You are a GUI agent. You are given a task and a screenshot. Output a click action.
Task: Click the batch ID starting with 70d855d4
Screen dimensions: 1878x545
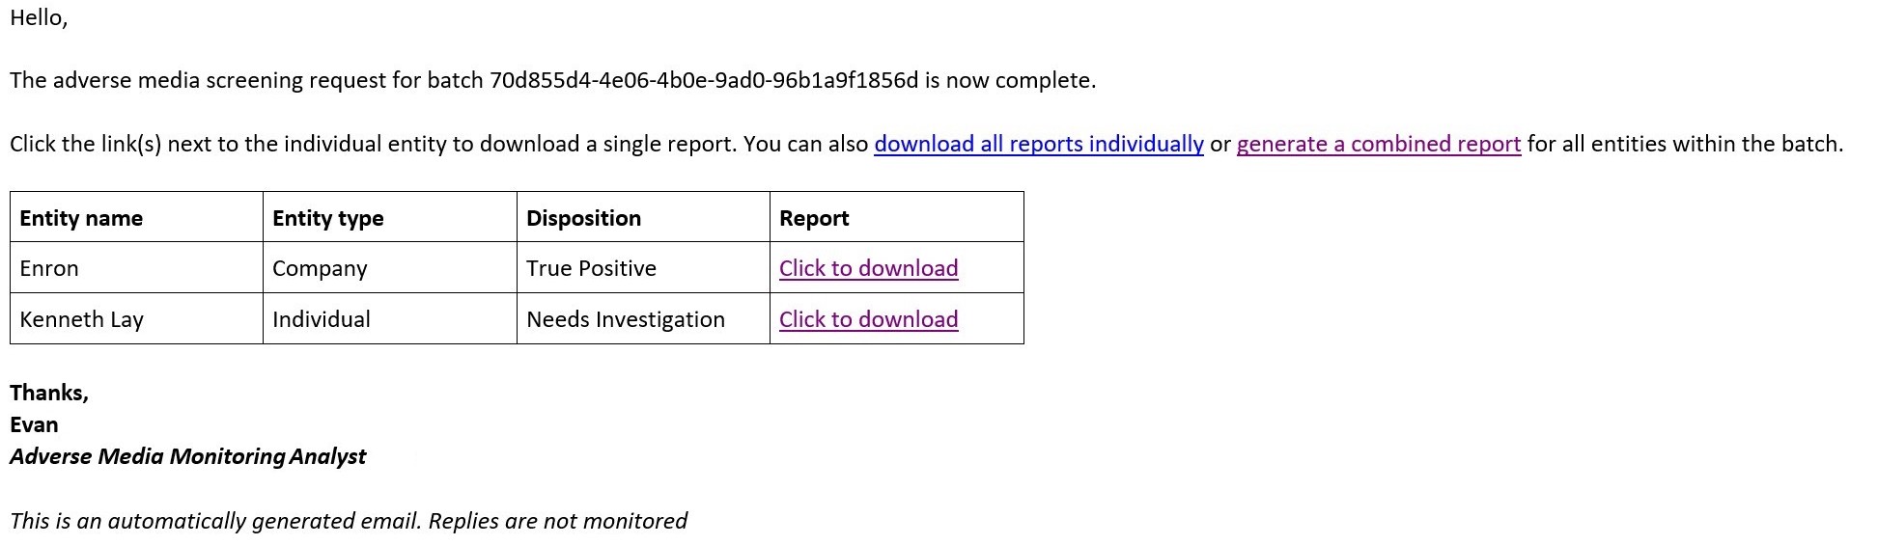click(704, 80)
